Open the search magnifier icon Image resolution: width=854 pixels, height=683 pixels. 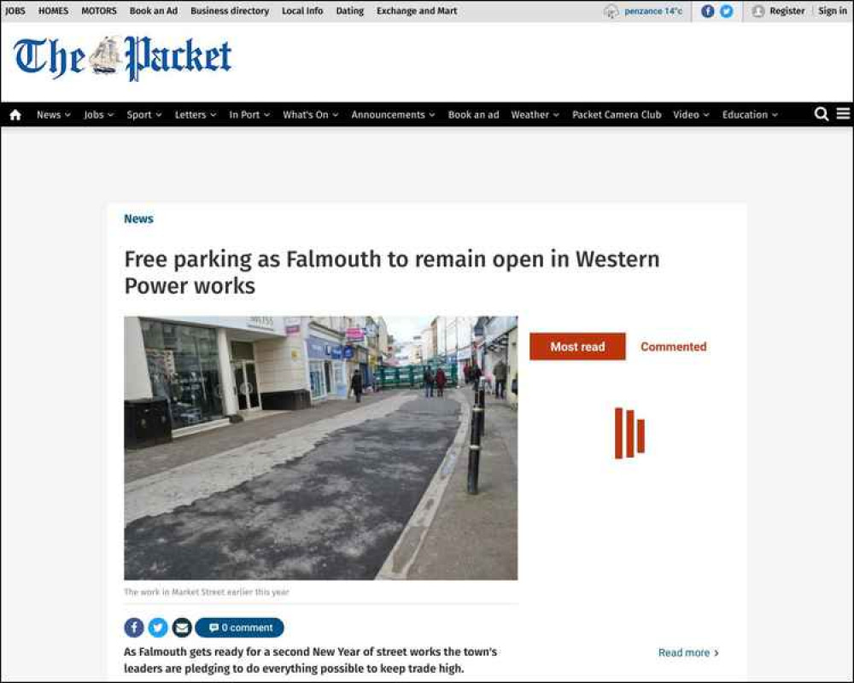[x=822, y=114]
